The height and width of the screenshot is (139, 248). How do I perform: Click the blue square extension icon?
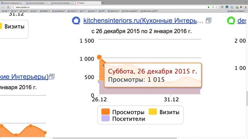pos(227,7)
